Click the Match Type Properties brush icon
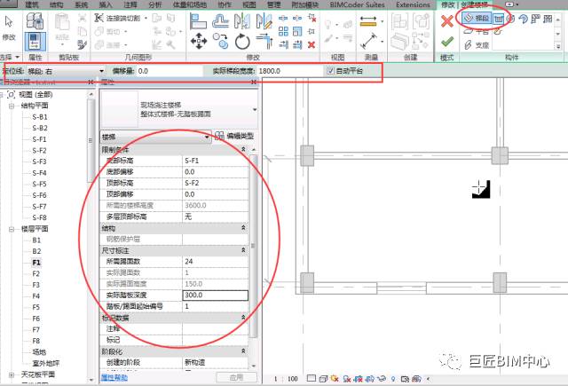The width and height of the screenshot is (568, 386). point(83,45)
